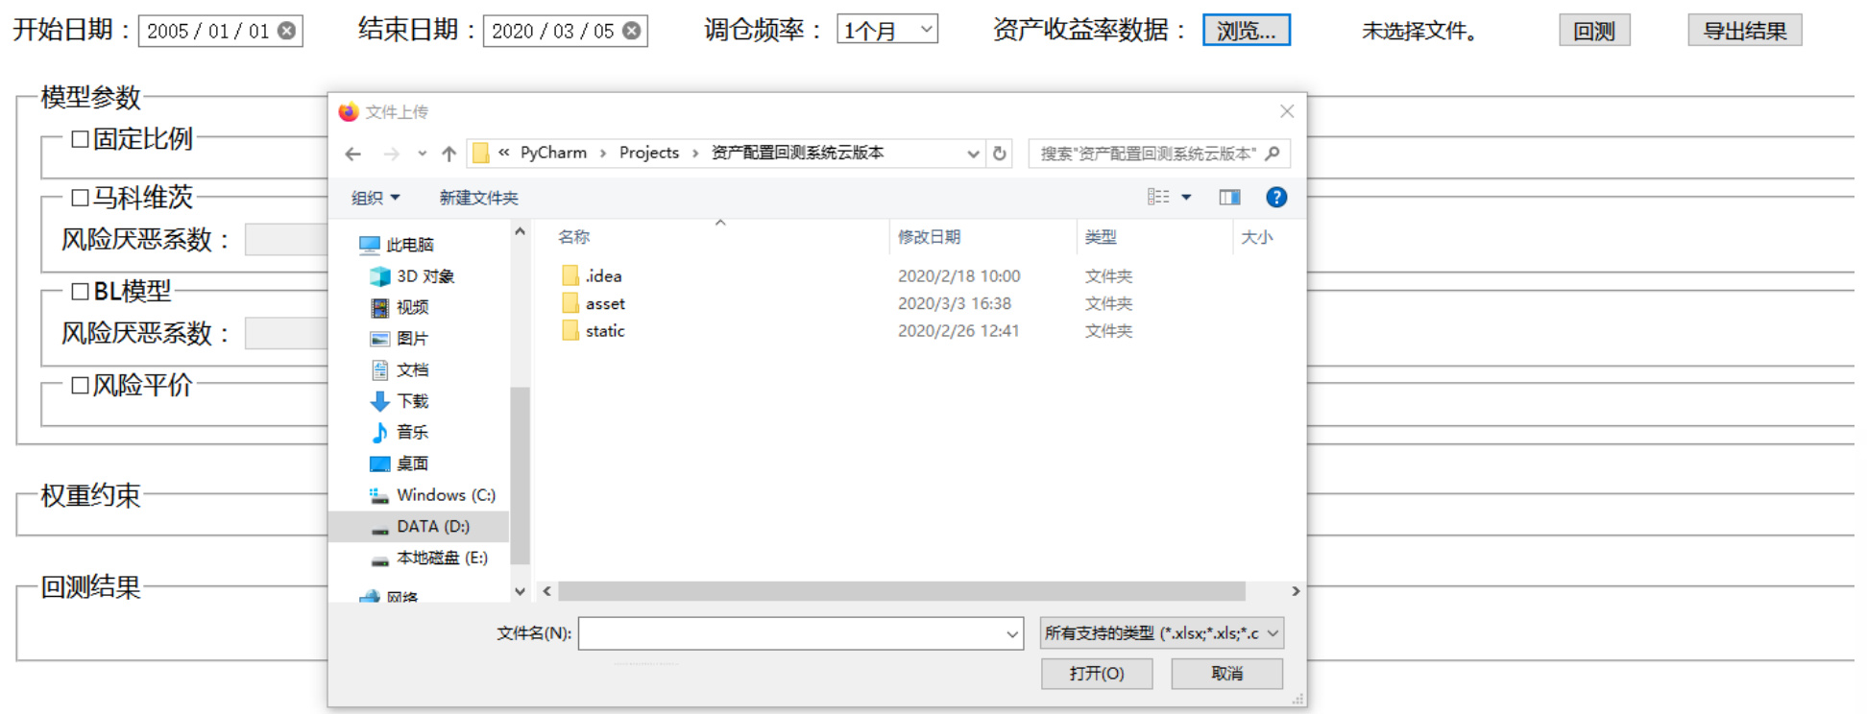Enable the 固定比例 checkbox
The width and height of the screenshot is (1867, 714).
(81, 139)
